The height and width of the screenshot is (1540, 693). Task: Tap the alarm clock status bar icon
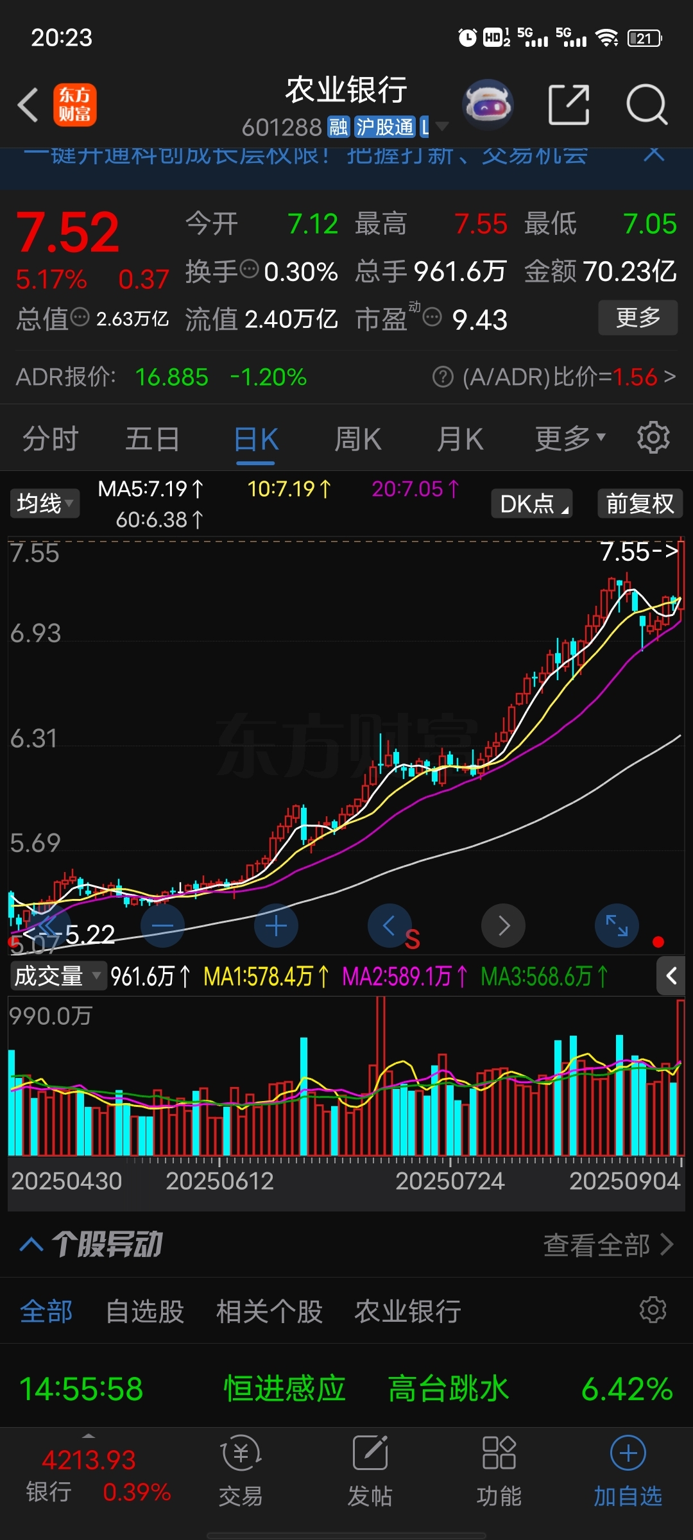click(468, 38)
